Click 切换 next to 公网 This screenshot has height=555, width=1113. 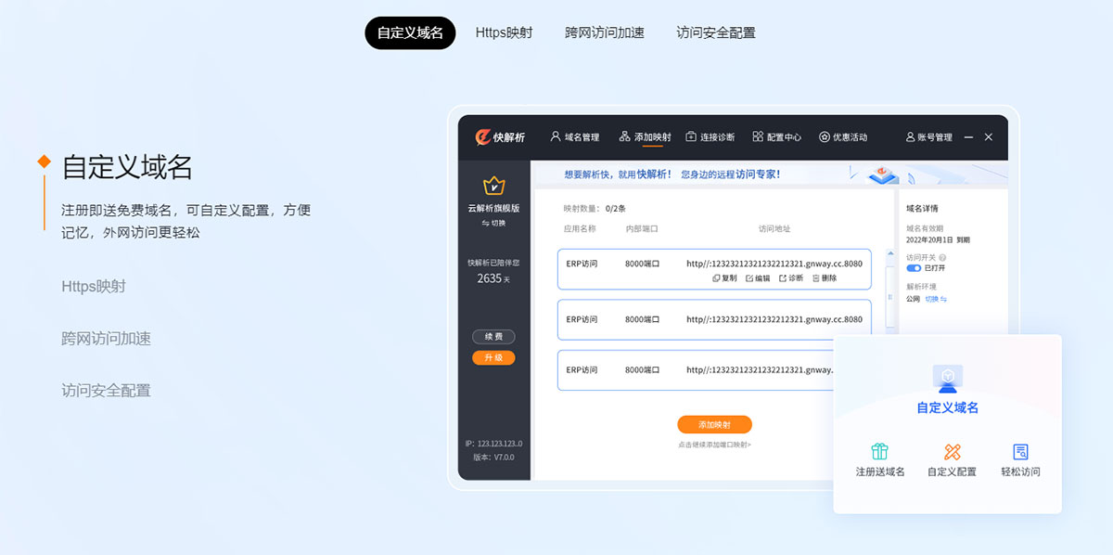[x=936, y=299]
